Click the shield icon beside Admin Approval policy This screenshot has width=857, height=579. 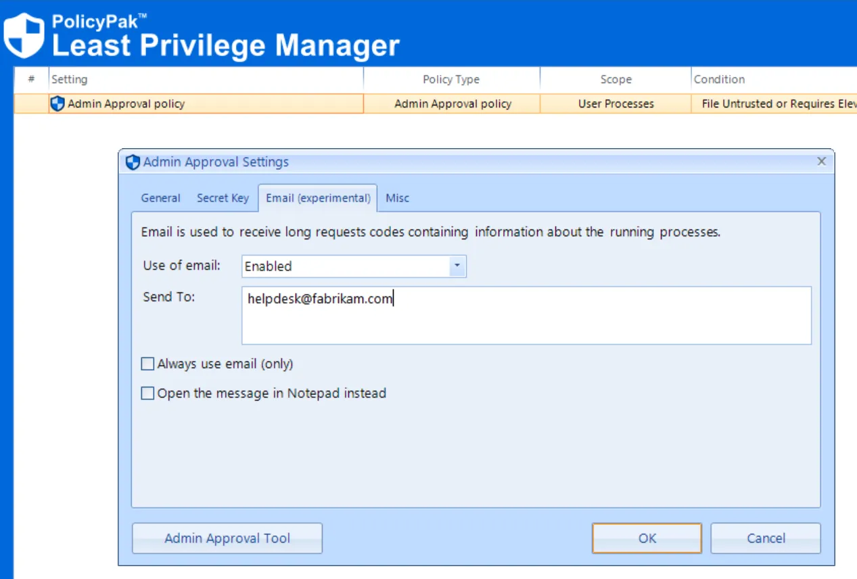point(57,103)
